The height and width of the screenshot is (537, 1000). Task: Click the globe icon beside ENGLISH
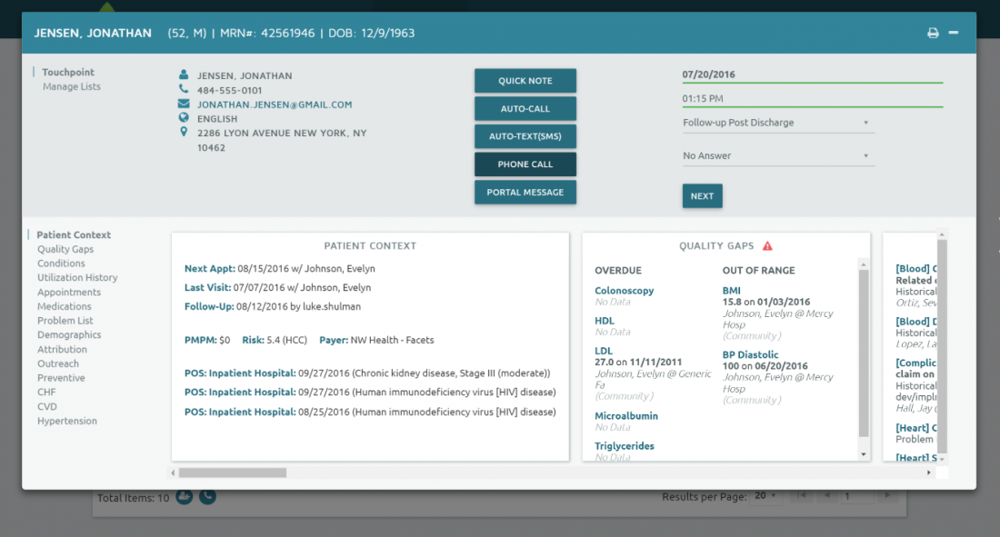click(x=184, y=117)
